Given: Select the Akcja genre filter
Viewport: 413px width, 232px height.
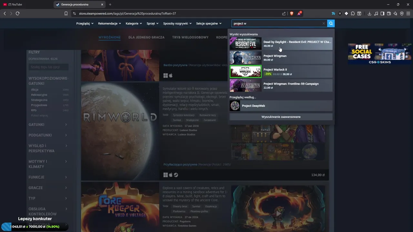Looking at the screenshot, I should (x=35, y=90).
